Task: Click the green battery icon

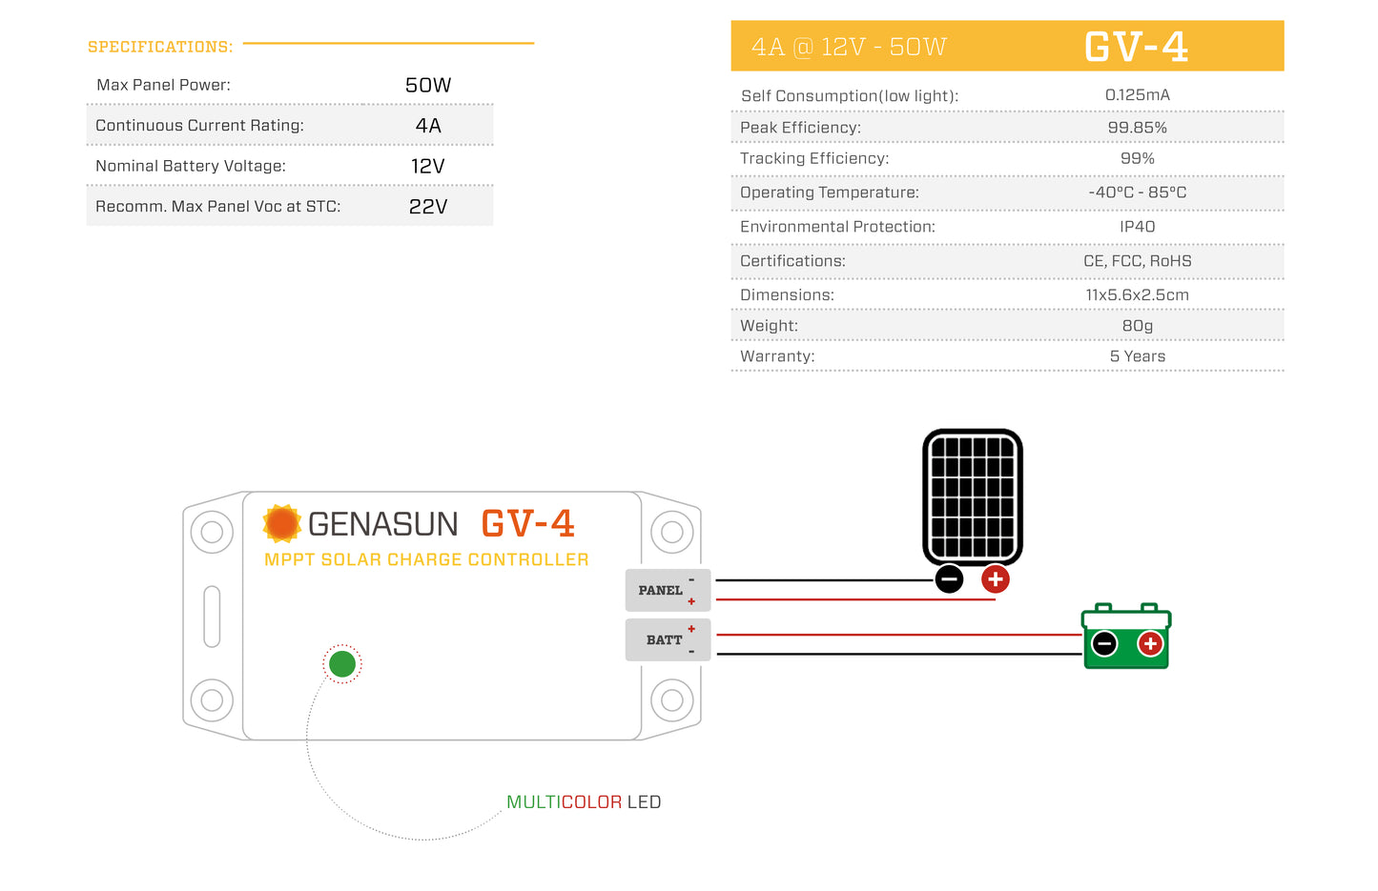Action: click(x=1126, y=638)
